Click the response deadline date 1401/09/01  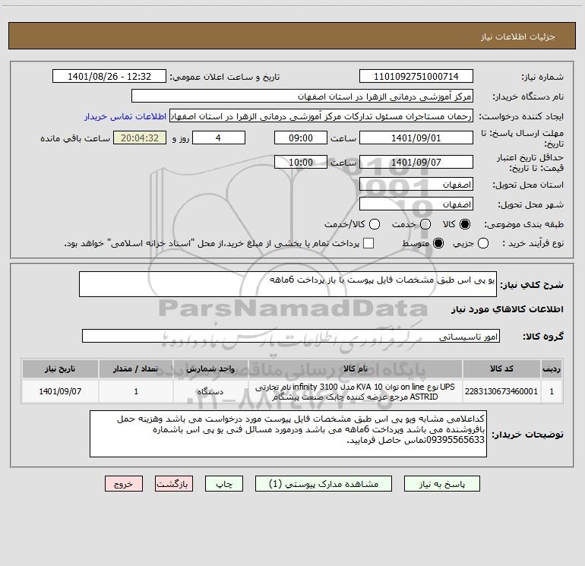point(416,138)
